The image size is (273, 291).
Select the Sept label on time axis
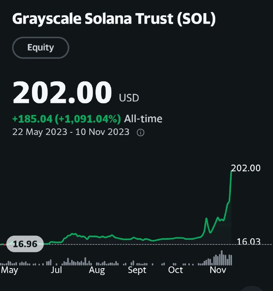click(x=137, y=270)
